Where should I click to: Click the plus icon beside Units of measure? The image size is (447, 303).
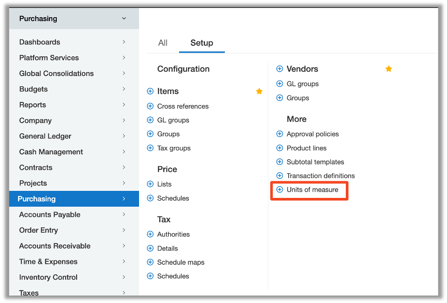279,190
